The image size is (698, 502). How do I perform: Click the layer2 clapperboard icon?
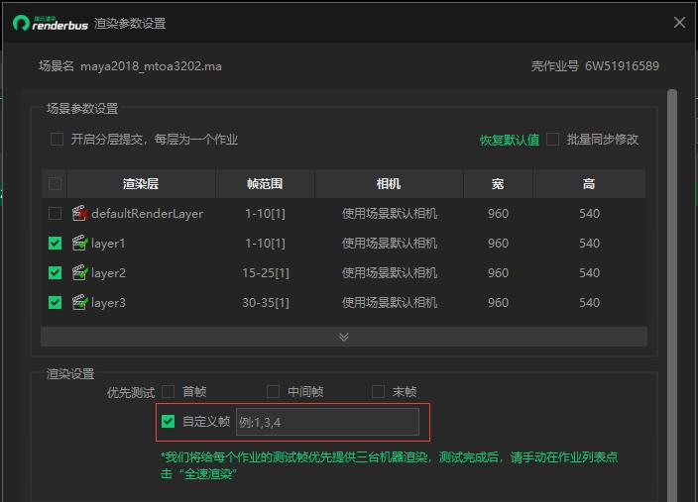pyautogui.click(x=79, y=272)
